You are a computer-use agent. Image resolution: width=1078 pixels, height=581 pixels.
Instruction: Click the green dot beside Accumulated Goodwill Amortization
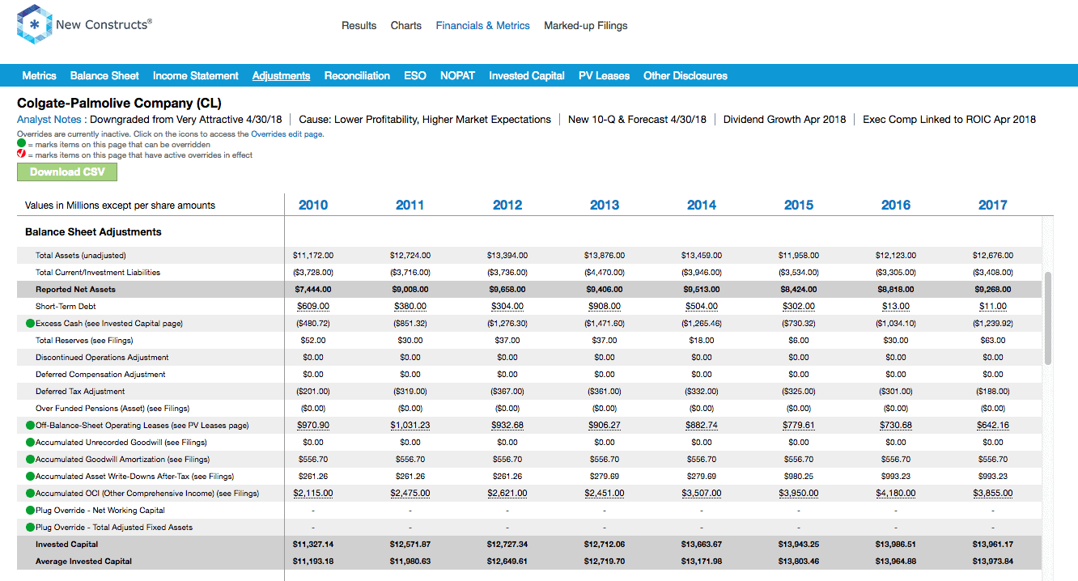click(x=30, y=460)
